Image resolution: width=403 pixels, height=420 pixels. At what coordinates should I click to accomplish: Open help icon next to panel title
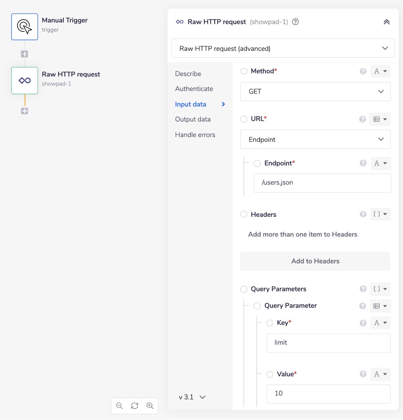point(295,22)
